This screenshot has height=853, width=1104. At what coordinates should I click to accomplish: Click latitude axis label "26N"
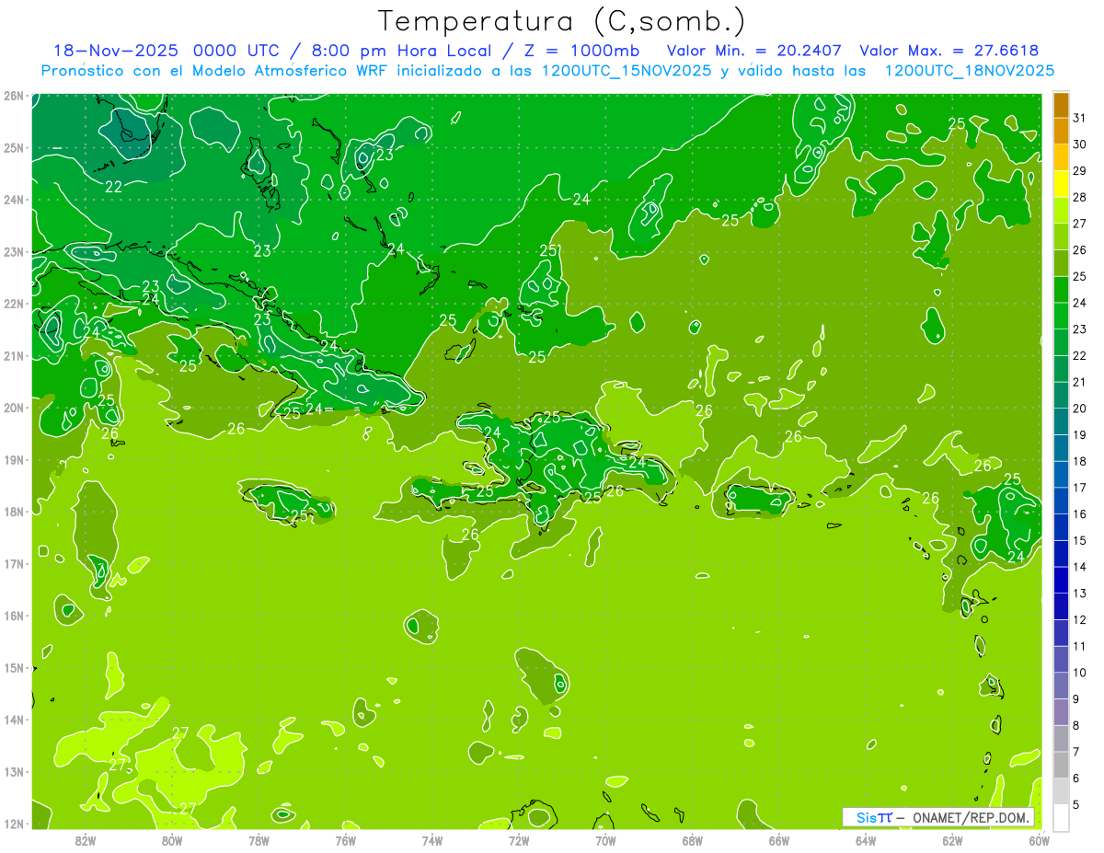13,96
